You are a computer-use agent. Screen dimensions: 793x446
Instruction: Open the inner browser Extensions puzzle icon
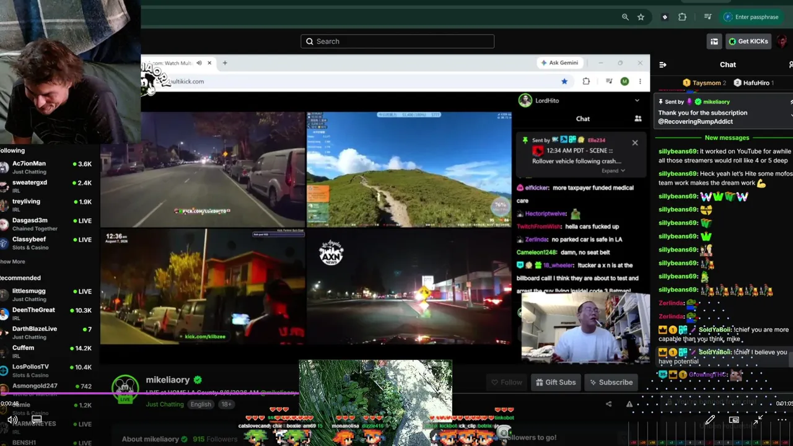[x=586, y=81]
